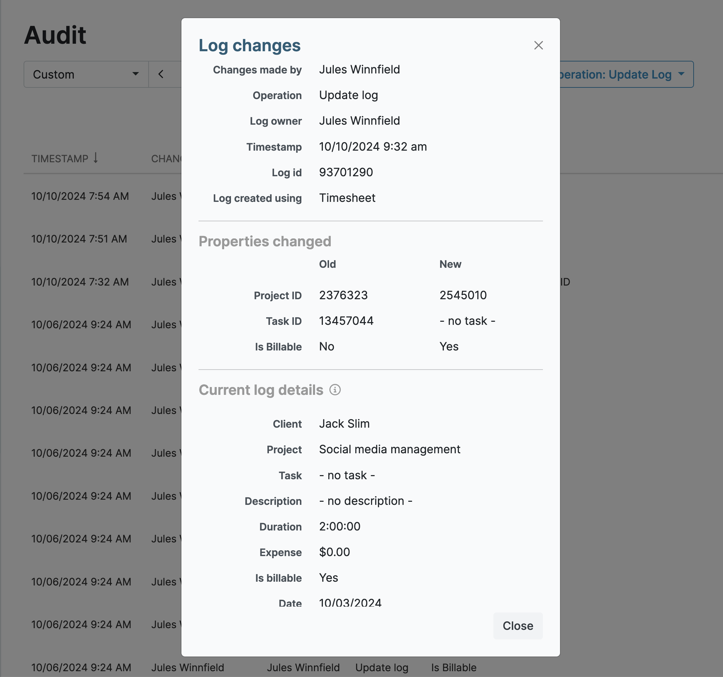The image size is (723, 677).
Task: Click new Project ID 2545010
Action: point(463,295)
